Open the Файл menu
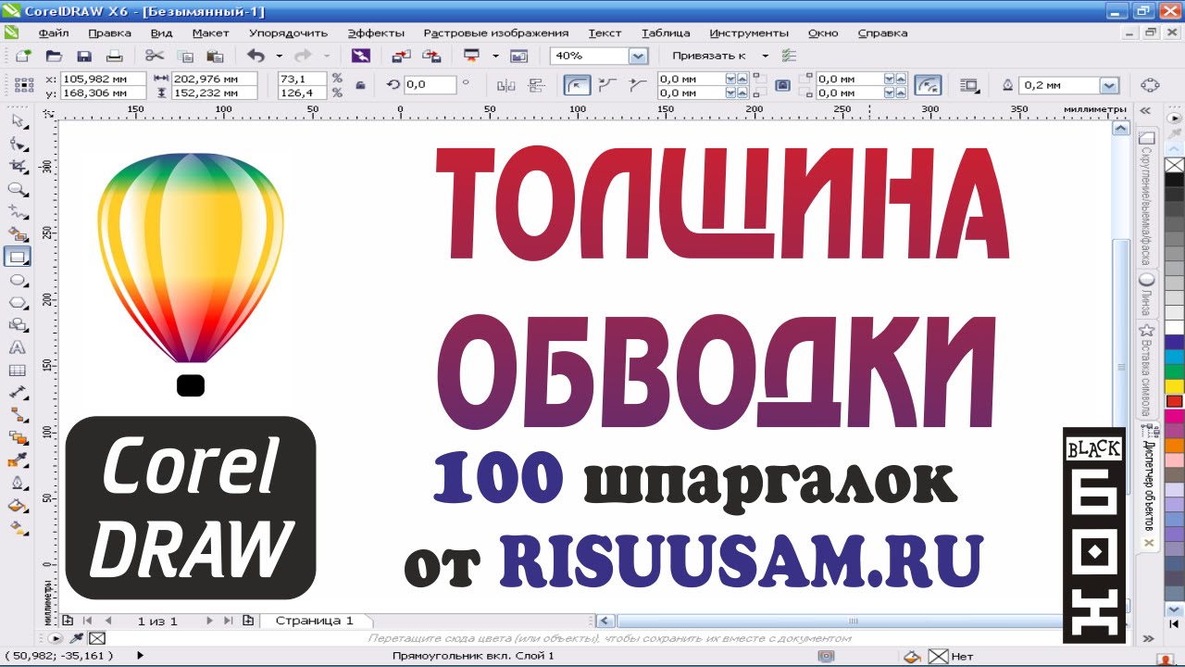 (x=54, y=32)
